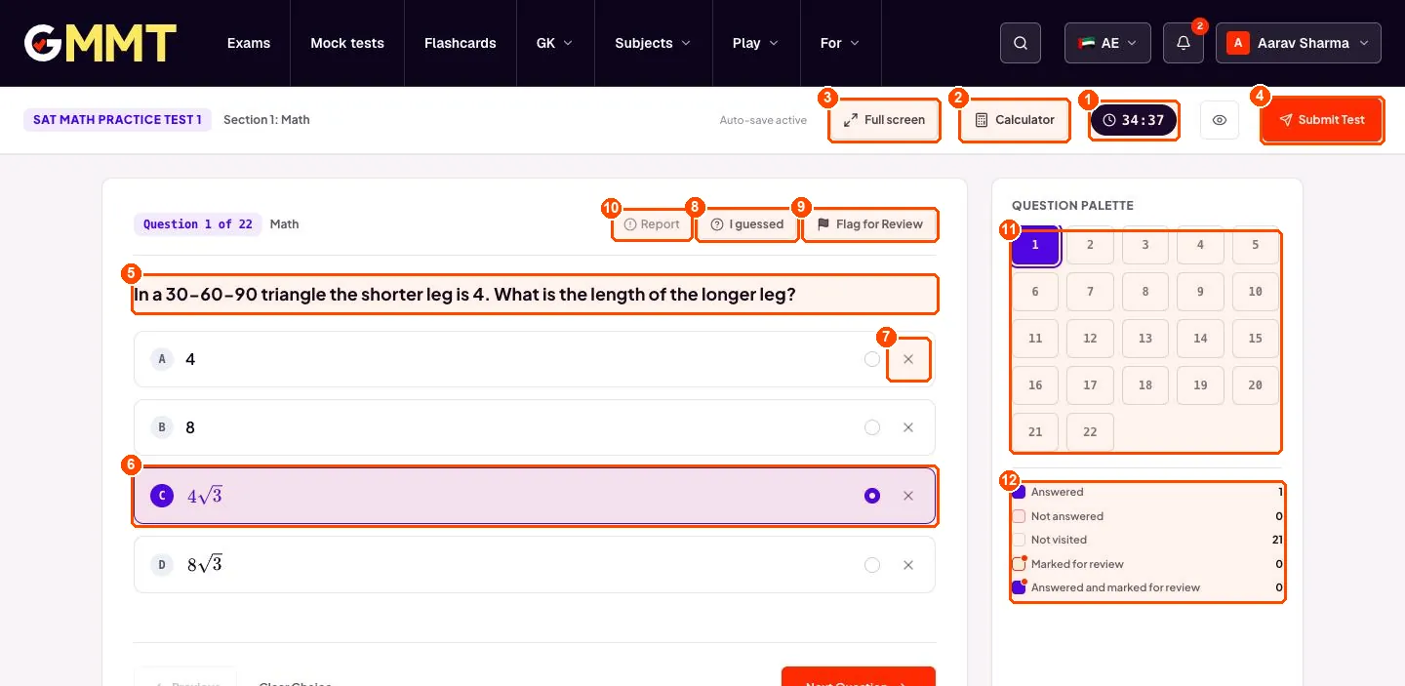Screen dimensions: 1405x686
Task: Jump to question 19 in palette
Action: 1200,385
